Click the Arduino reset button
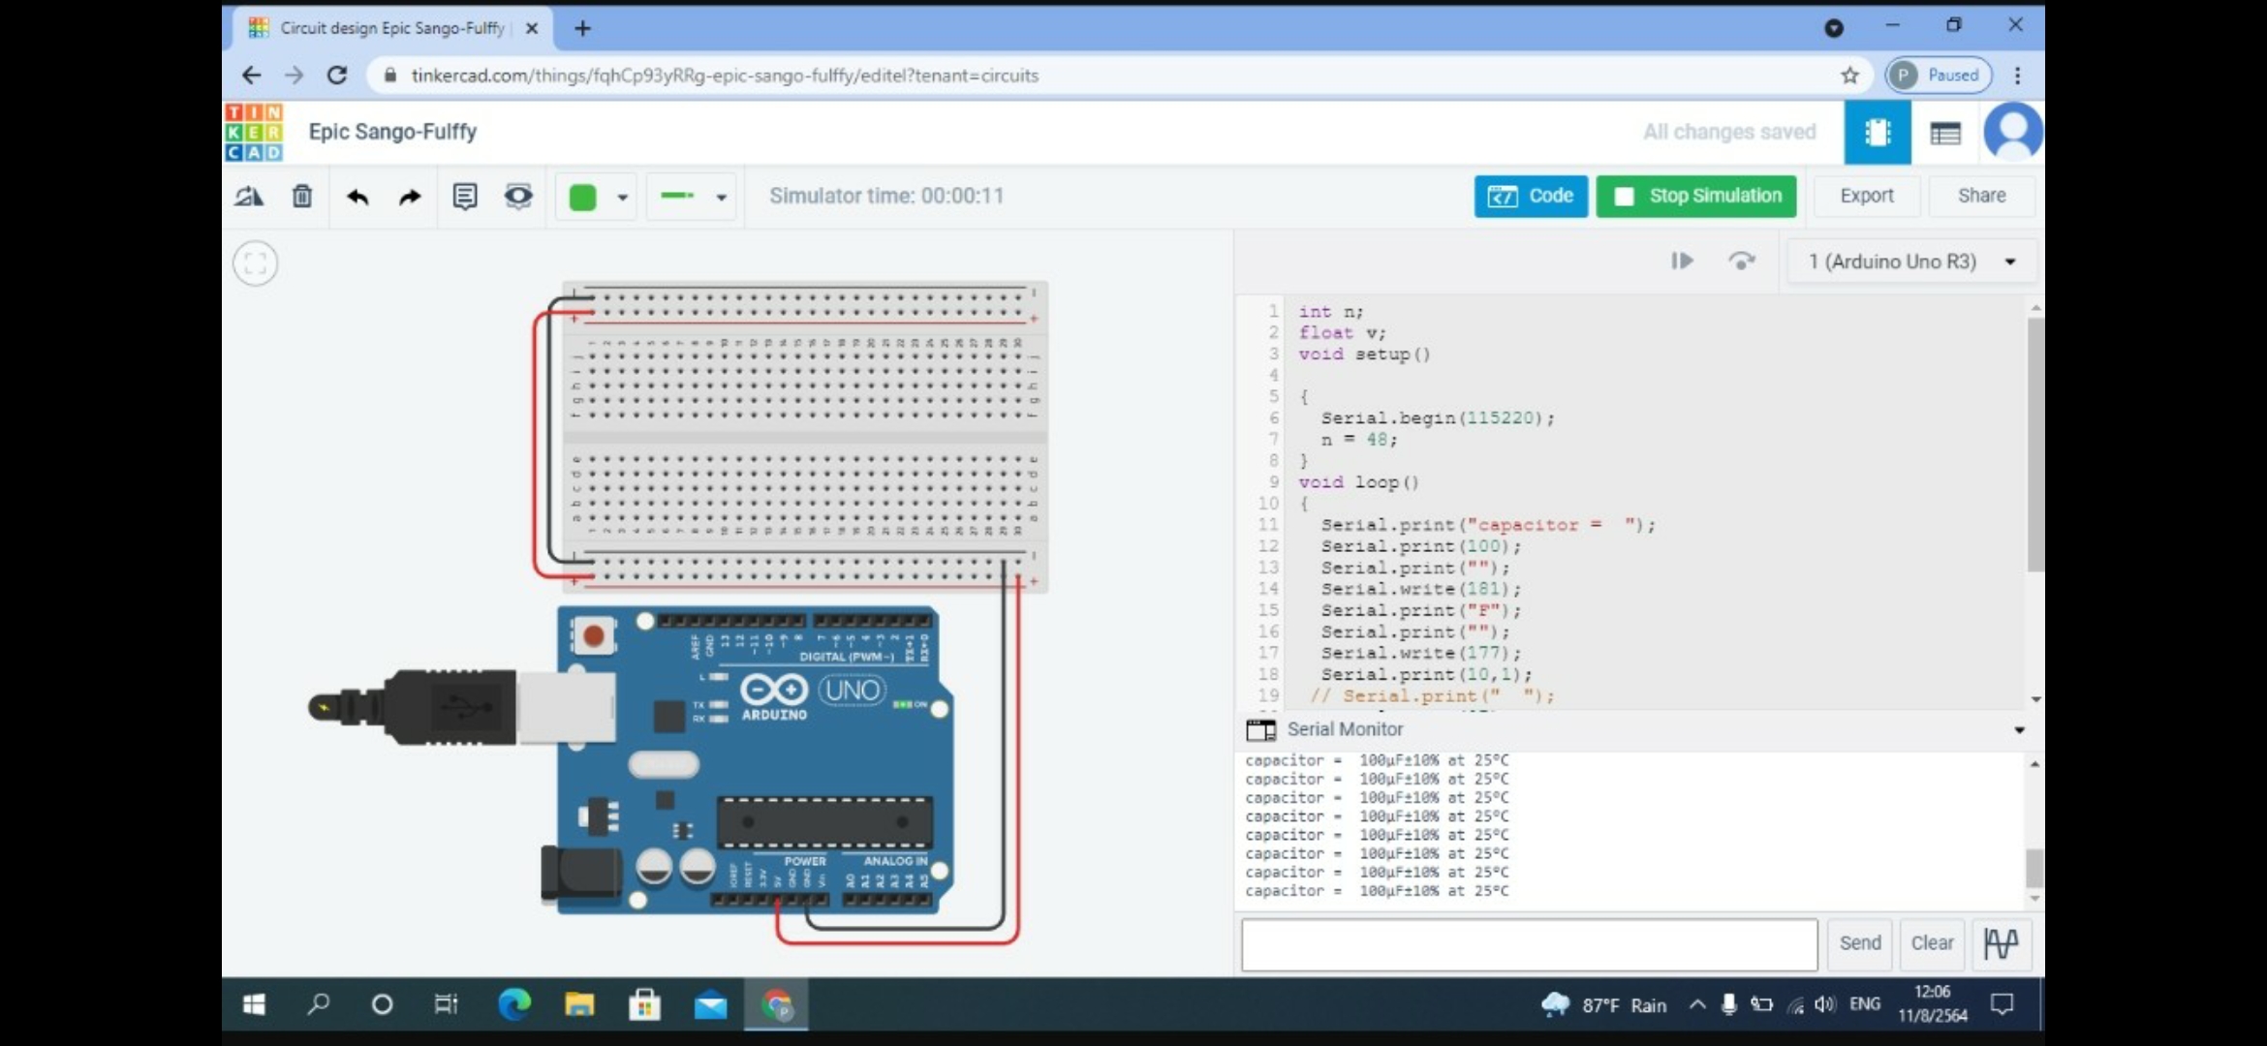This screenshot has height=1046, width=2267. click(x=593, y=636)
